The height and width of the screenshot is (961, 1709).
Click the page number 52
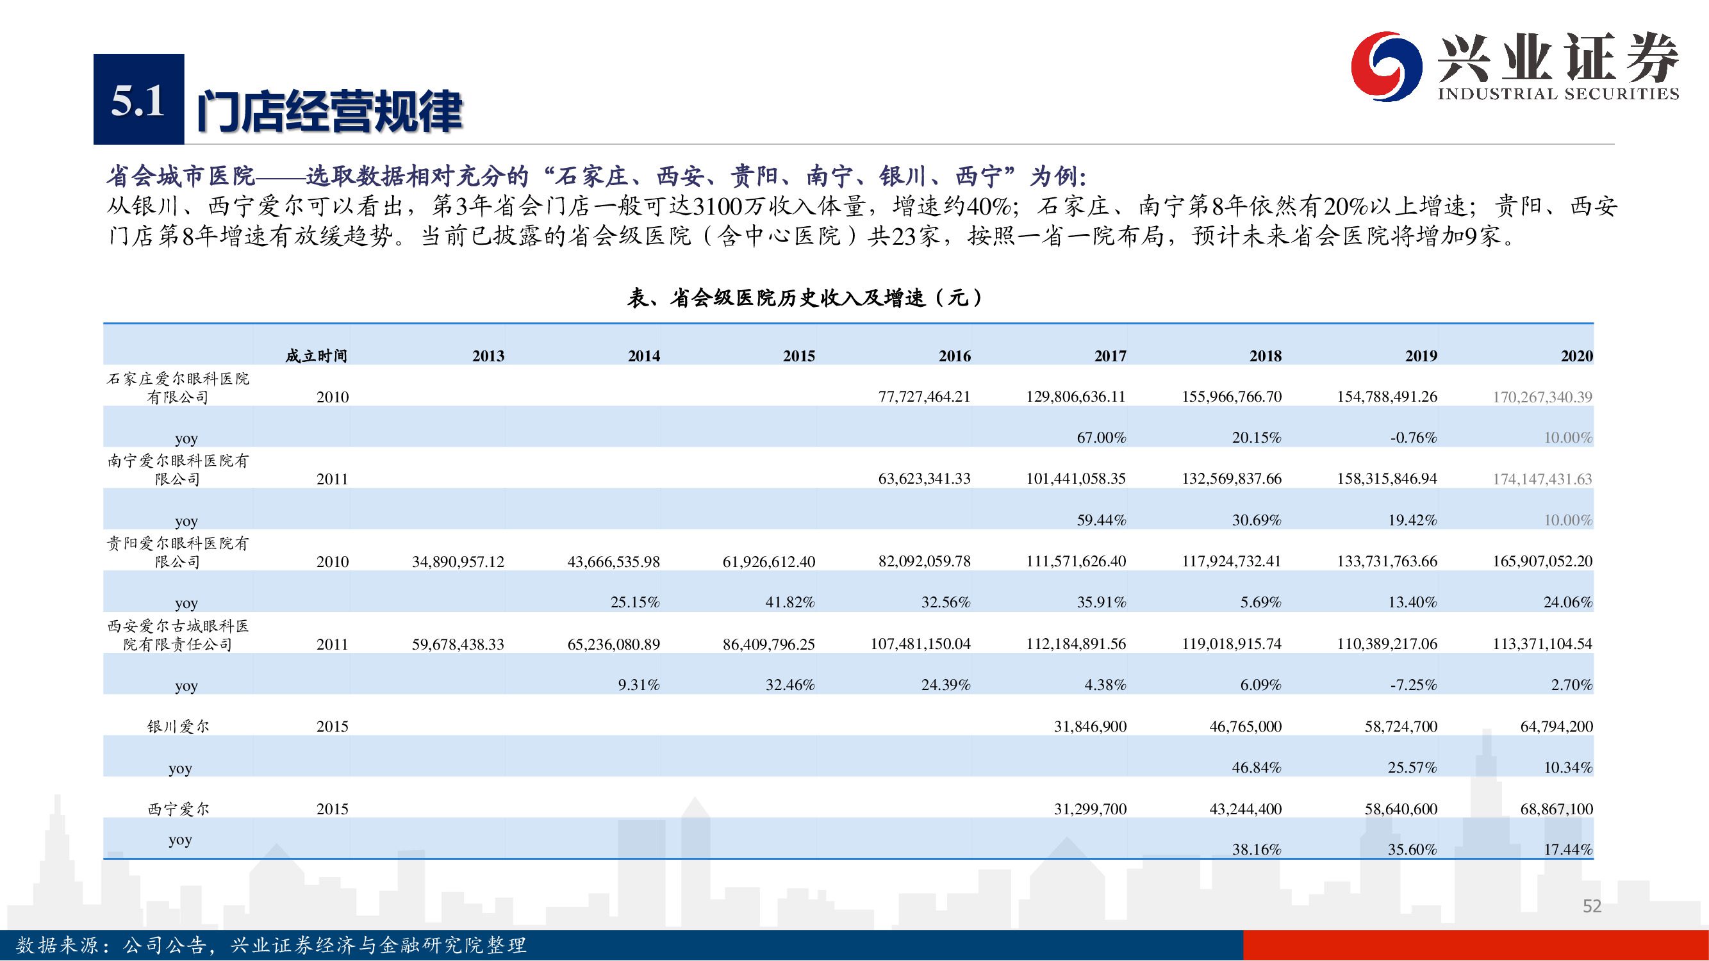tap(1592, 907)
